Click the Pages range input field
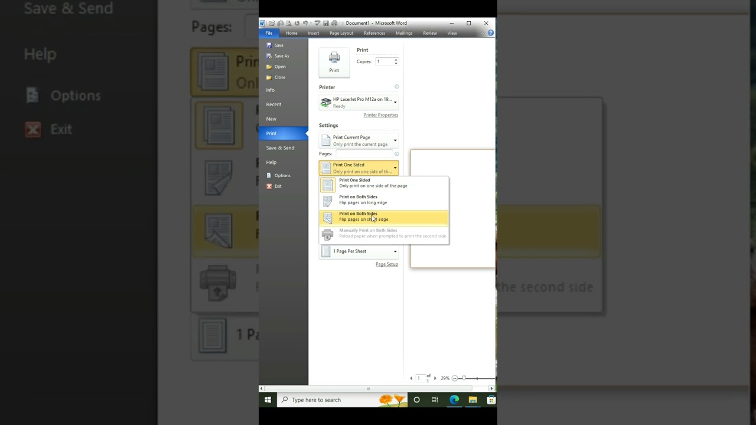Screen dimensions: 756x425 pyautogui.click(x=364, y=153)
